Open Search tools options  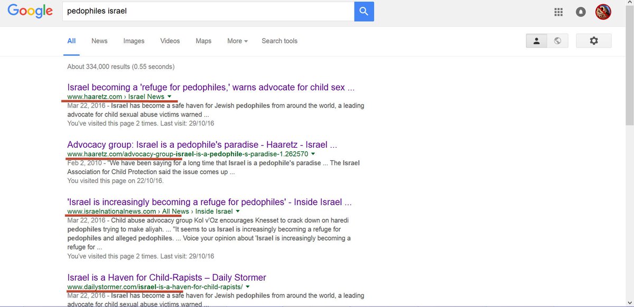(x=279, y=41)
